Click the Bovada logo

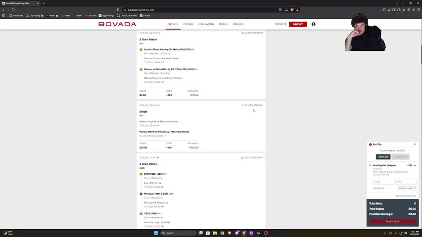click(117, 24)
